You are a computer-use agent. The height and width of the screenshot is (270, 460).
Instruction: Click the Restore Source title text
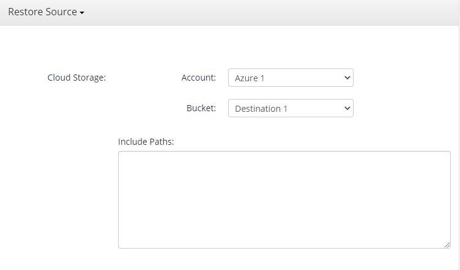click(x=43, y=12)
